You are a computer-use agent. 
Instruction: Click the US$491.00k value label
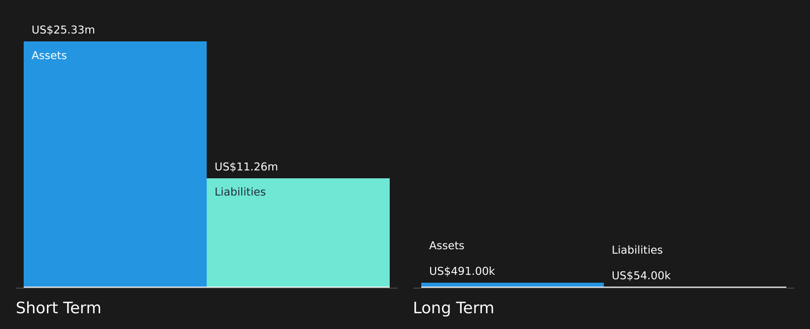tap(462, 271)
